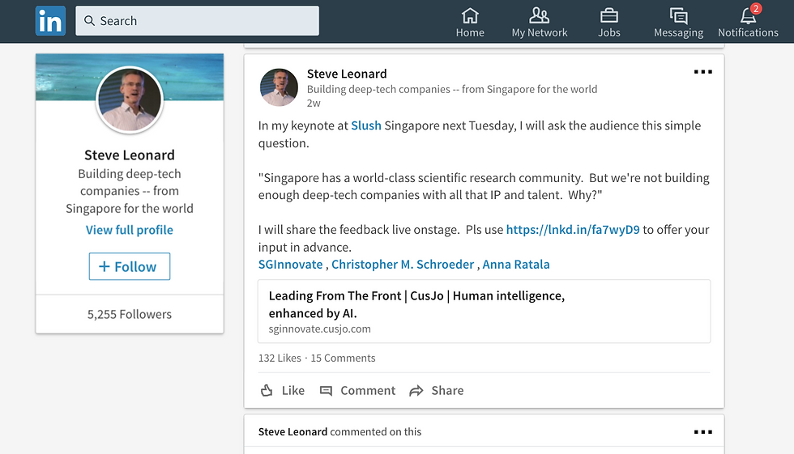Open the LinkedIn logo home icon

50,21
